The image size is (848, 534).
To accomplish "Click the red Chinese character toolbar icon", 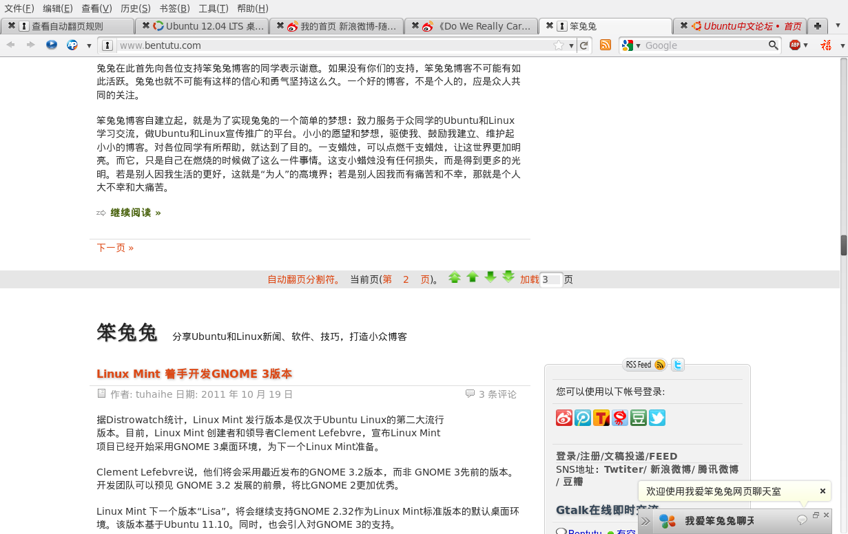I will (827, 45).
